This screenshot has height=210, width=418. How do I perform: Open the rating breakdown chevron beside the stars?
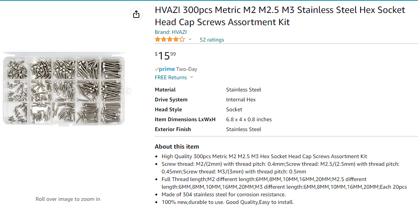point(190,40)
